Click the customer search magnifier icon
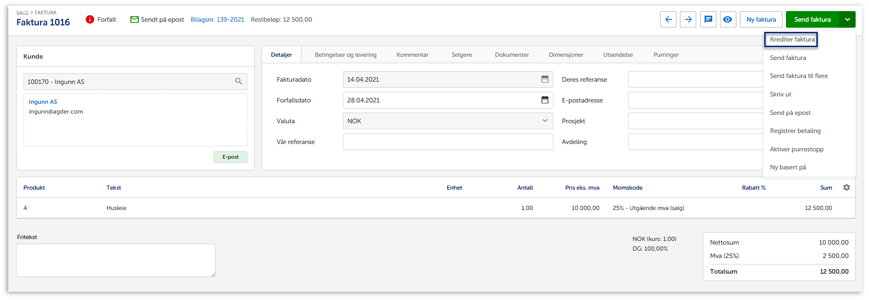The height and width of the screenshot is (300, 869). pos(239,82)
